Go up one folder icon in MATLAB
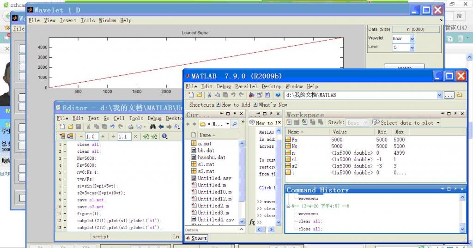This screenshot has height=248, width=473. point(460,95)
